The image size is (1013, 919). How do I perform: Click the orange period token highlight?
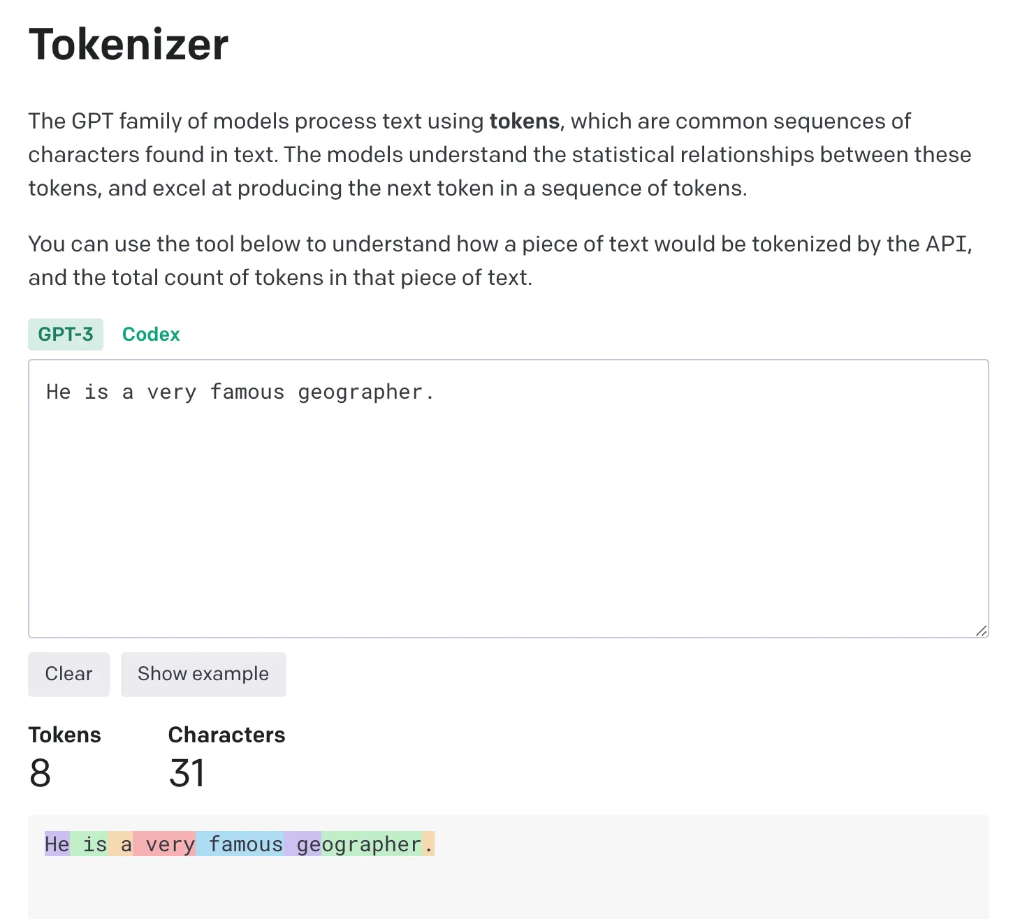coord(429,844)
